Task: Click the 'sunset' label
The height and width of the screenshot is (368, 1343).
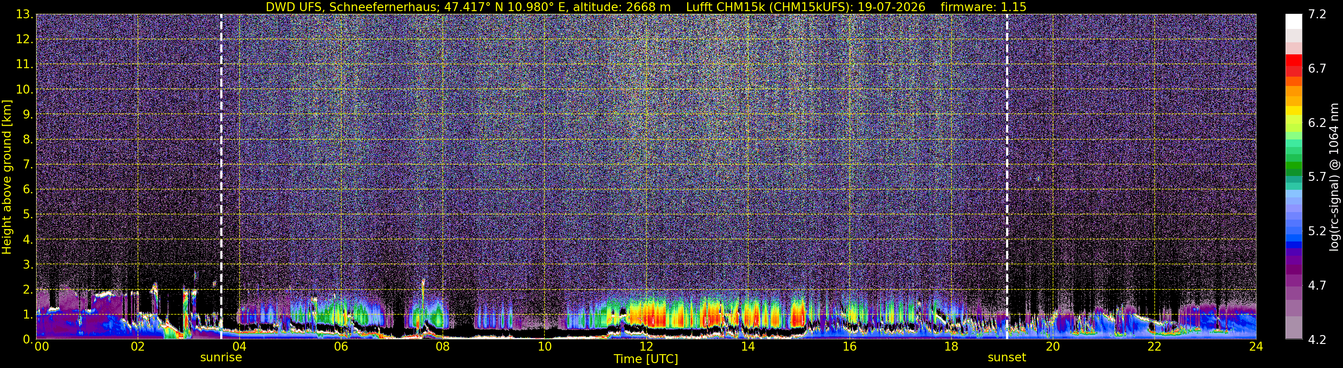Action: [1007, 358]
